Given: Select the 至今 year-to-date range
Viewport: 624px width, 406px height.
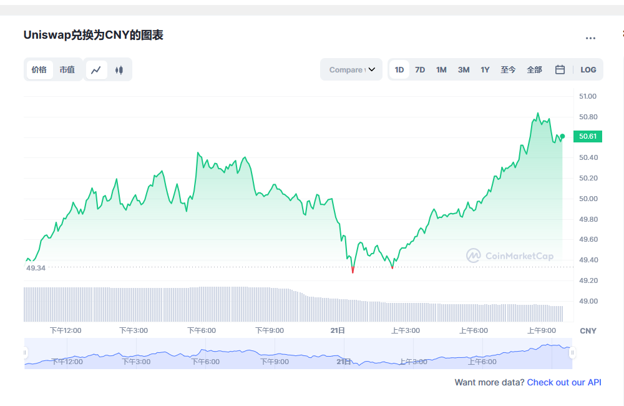Looking at the screenshot, I should click(x=508, y=70).
